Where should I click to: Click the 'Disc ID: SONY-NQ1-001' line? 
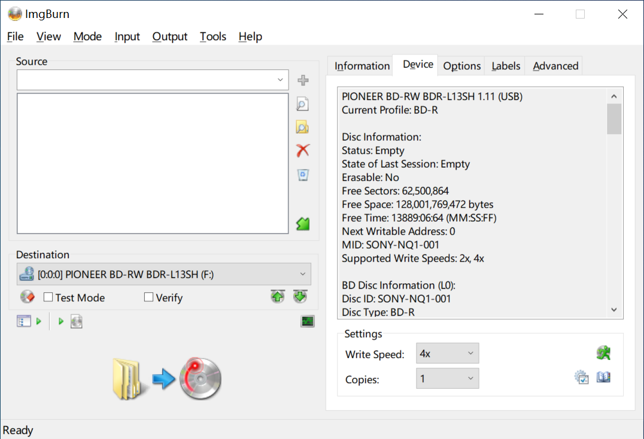[396, 299]
